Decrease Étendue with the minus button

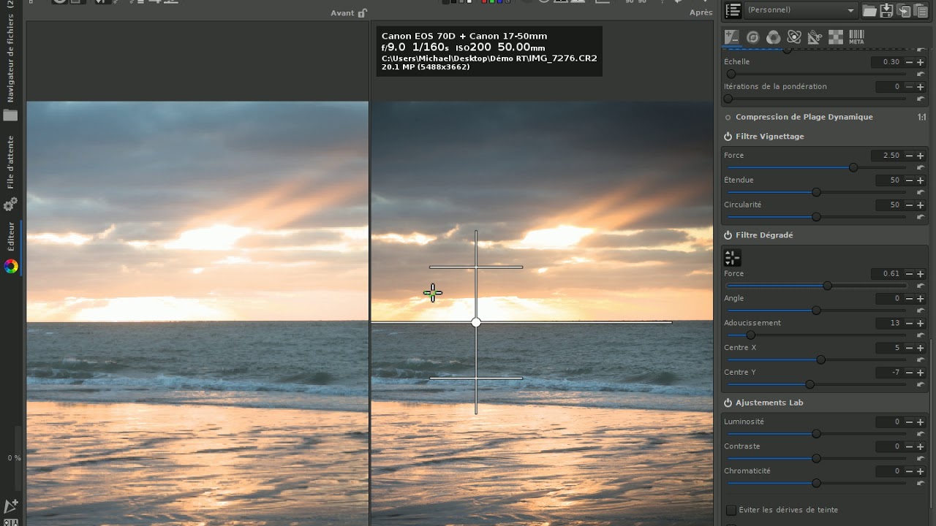(x=910, y=180)
